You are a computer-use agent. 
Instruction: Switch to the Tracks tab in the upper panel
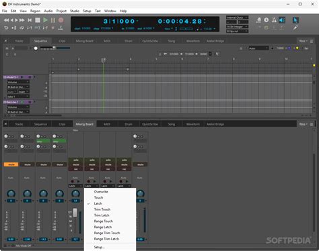pyautogui.click(x=19, y=41)
